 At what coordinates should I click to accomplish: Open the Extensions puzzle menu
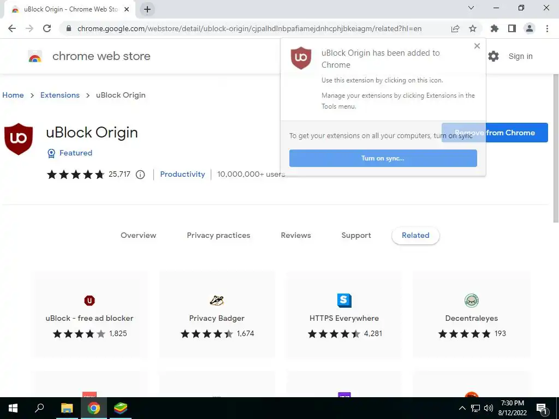[x=495, y=28]
